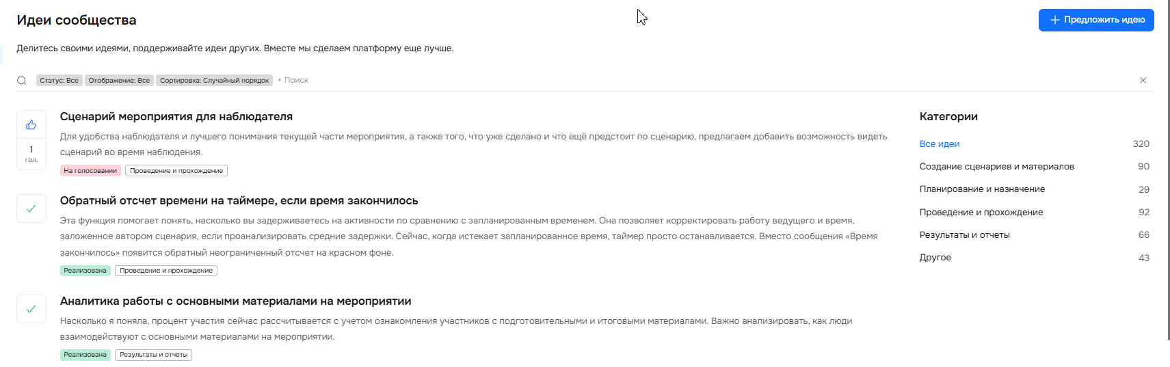Open idea "Сценарий мероприятия для наблюдателя"

click(x=176, y=117)
